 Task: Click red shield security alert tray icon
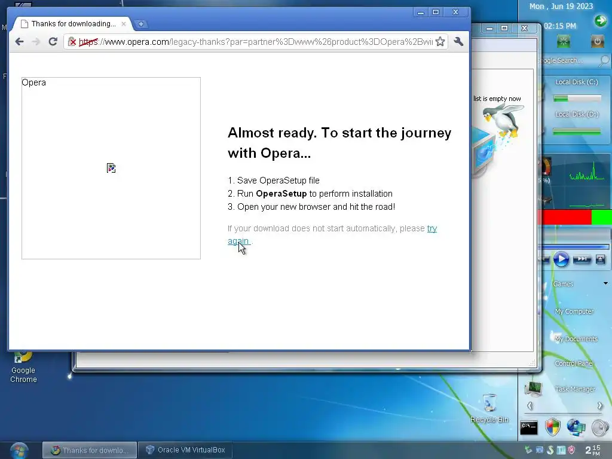click(x=571, y=450)
